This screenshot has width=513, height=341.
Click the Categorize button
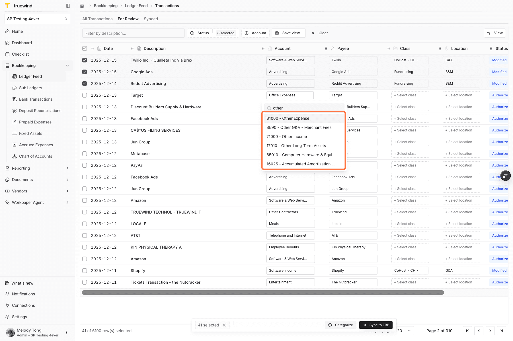point(340,325)
